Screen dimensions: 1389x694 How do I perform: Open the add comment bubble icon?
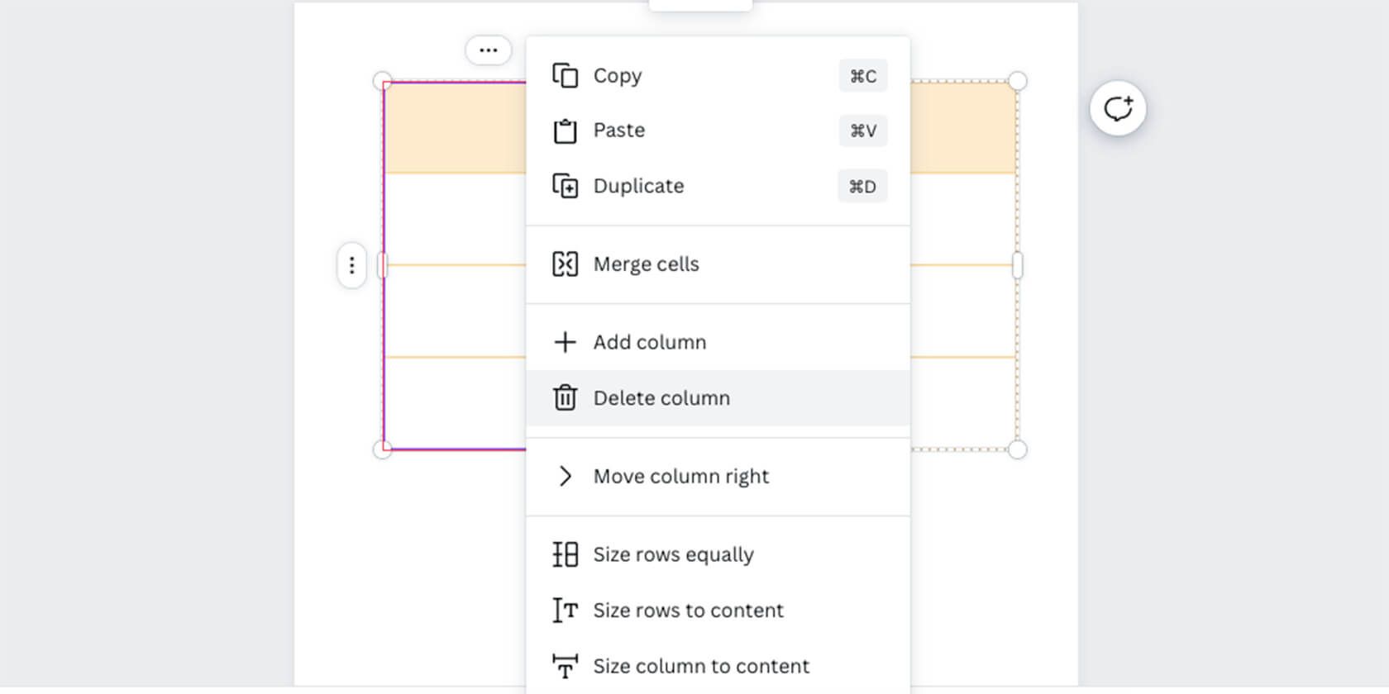1118,108
